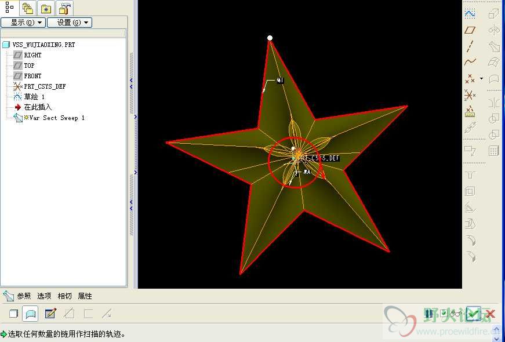This screenshot has width=505, height=342.
Task: Open the favorites navigator tab
Action: point(46,9)
